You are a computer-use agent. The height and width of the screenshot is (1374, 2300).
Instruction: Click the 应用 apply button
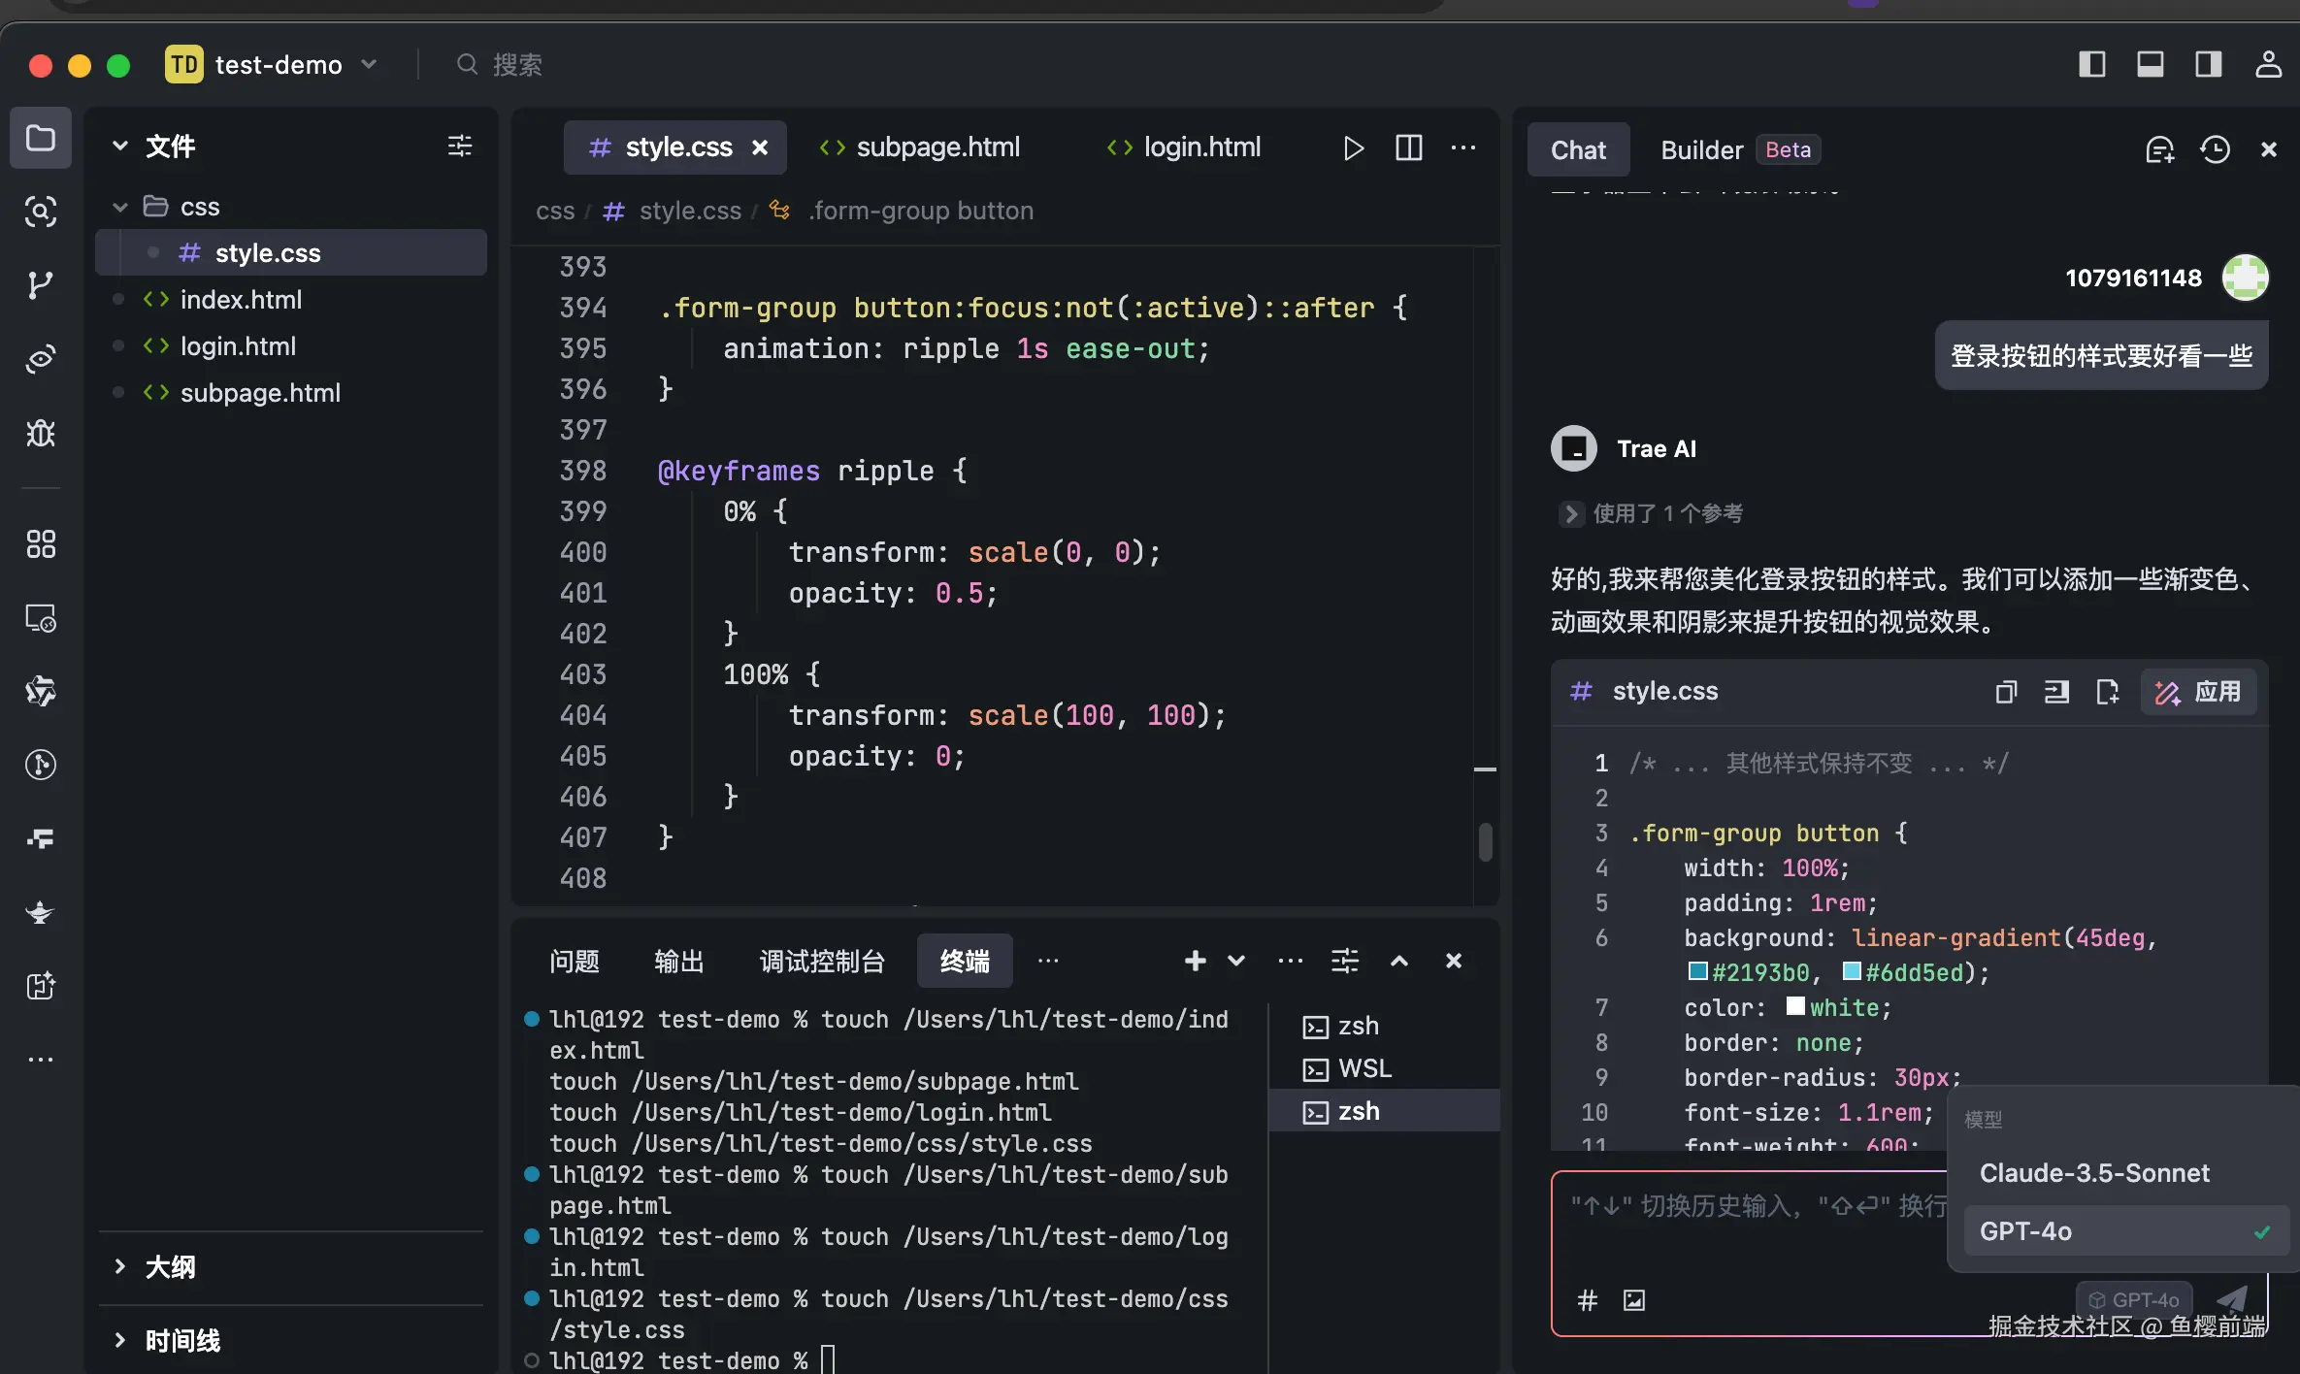coord(2198,692)
